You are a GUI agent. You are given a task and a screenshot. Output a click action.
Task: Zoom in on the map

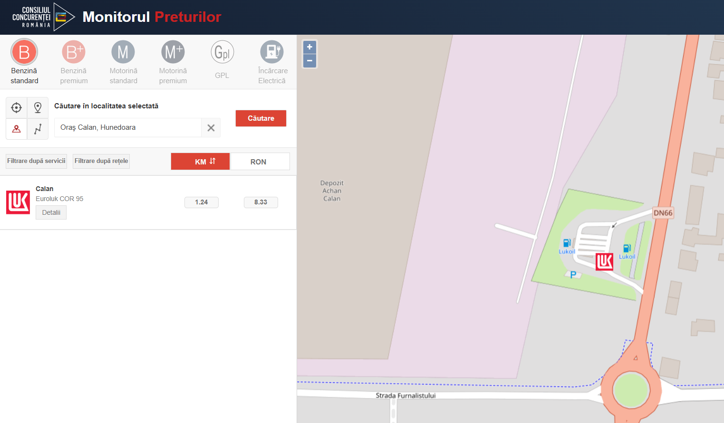tap(309, 47)
